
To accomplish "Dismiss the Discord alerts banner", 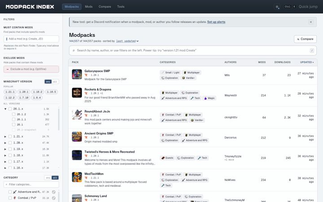I will pos(310,22).
